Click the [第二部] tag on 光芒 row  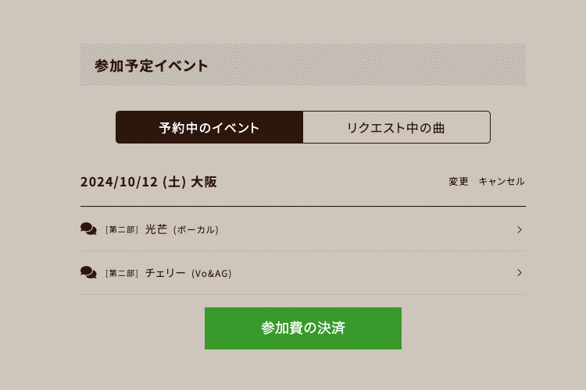click(122, 229)
